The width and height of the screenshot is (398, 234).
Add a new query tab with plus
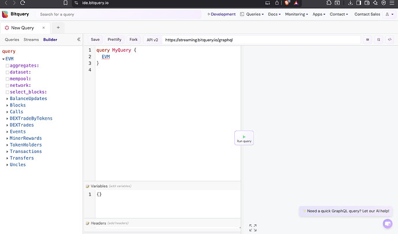pos(58,28)
